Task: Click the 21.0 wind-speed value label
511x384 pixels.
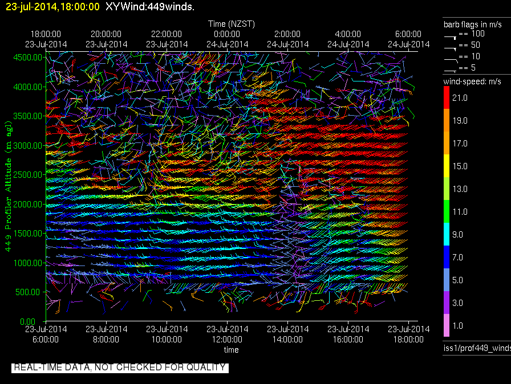Action: pyautogui.click(x=460, y=98)
